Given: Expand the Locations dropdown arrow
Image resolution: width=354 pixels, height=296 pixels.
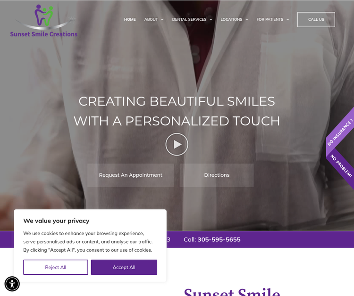Looking at the screenshot, I should pos(246,20).
